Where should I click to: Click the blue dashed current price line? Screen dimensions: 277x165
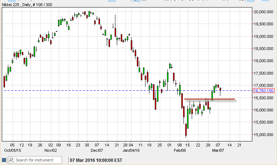tap(128, 90)
